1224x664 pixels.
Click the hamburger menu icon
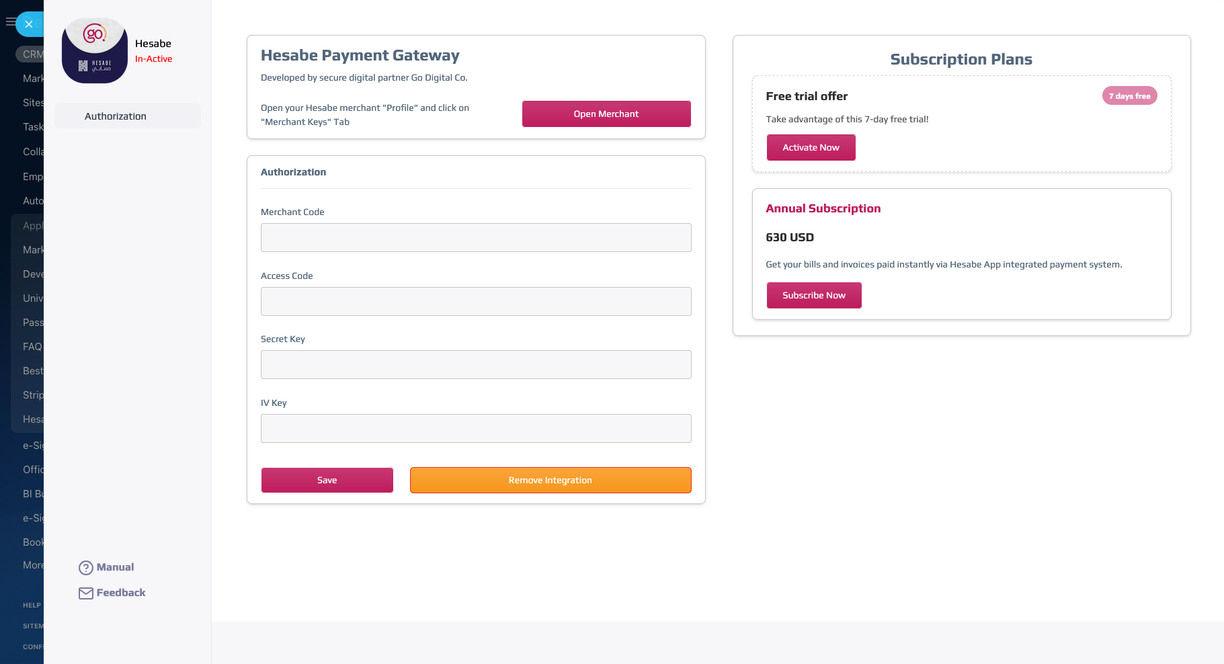[9, 22]
